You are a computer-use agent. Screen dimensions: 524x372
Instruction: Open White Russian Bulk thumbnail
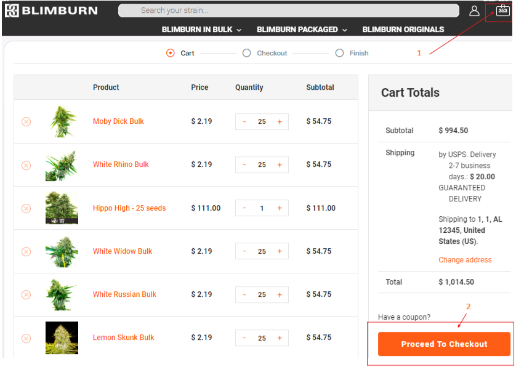pyautogui.click(x=62, y=294)
